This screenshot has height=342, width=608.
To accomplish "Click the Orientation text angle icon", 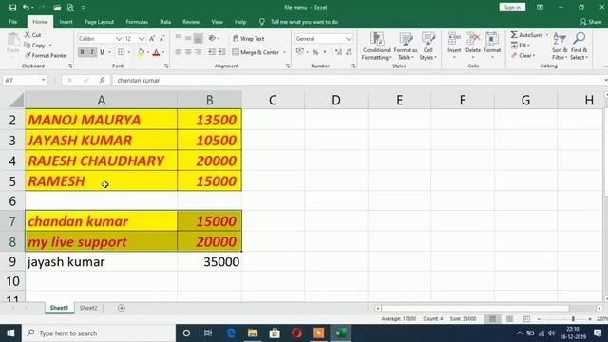I will coord(212,38).
